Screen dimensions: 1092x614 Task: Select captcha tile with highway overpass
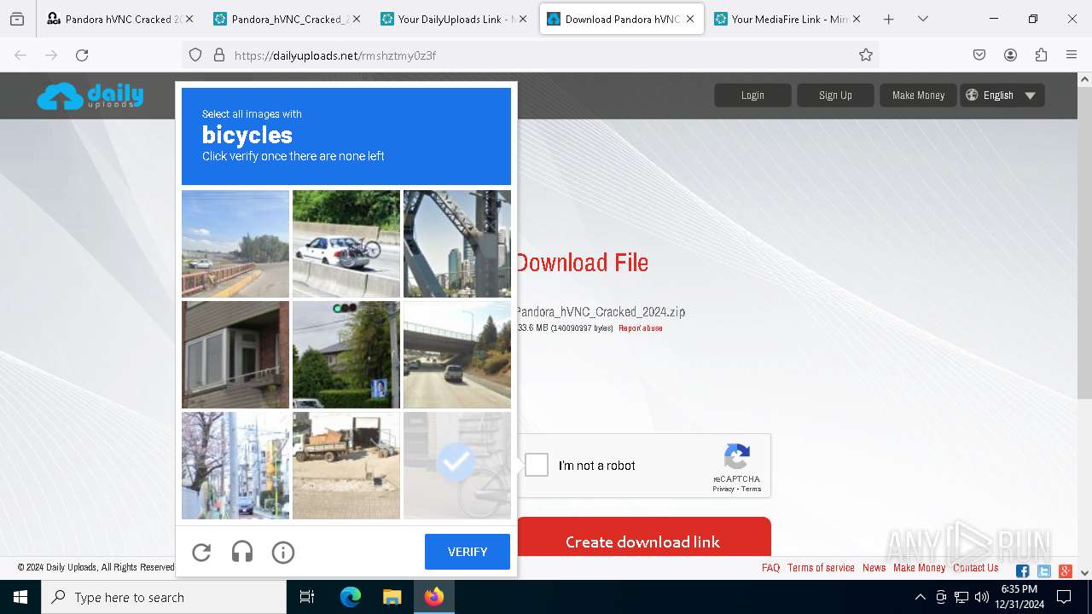[x=457, y=355]
